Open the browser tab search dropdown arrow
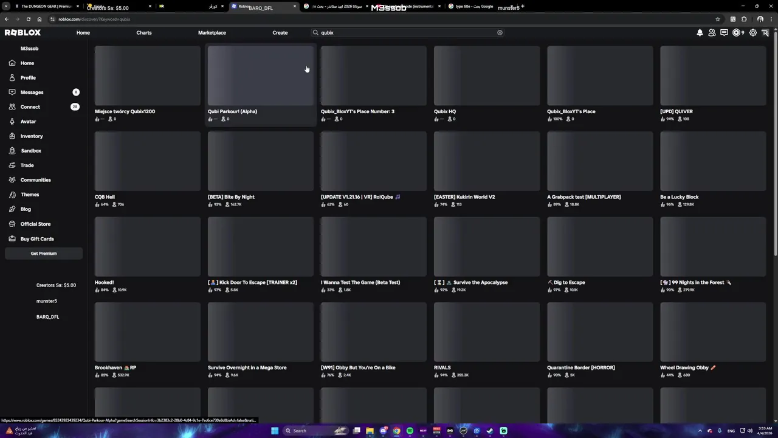The width and height of the screenshot is (778, 438). tap(6, 6)
